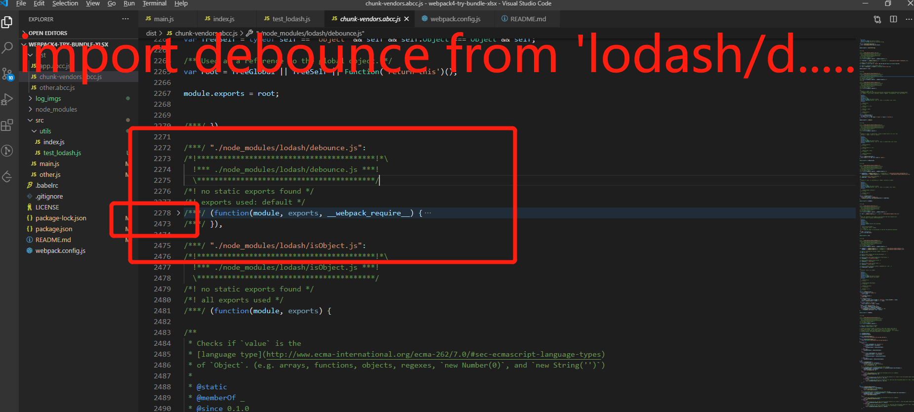Open the Edit menu
Image resolution: width=914 pixels, height=412 pixels.
point(39,3)
